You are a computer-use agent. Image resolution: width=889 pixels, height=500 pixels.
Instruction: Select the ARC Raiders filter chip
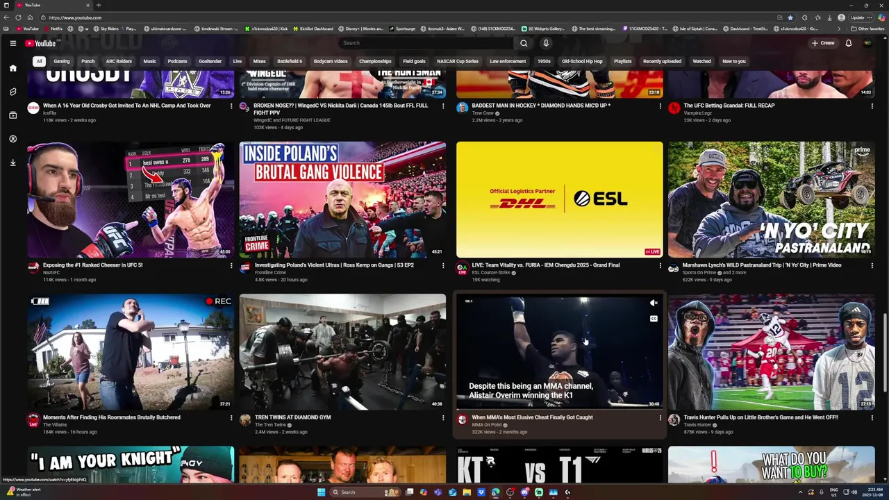tap(119, 61)
